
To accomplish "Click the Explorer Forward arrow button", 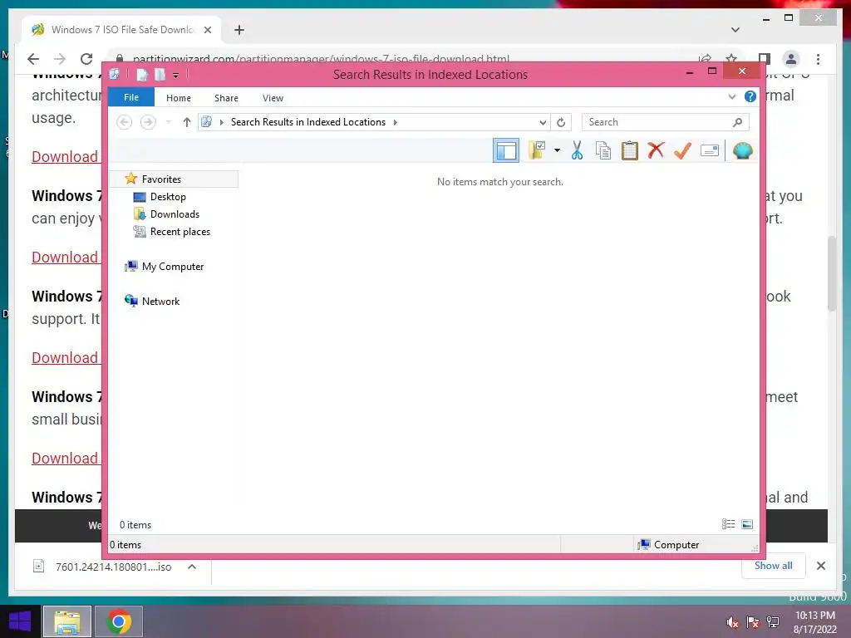I will click(148, 122).
